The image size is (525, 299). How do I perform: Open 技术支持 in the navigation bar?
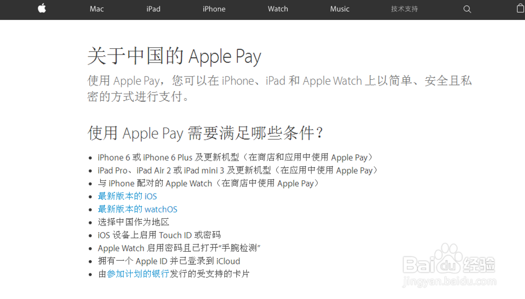click(x=404, y=9)
